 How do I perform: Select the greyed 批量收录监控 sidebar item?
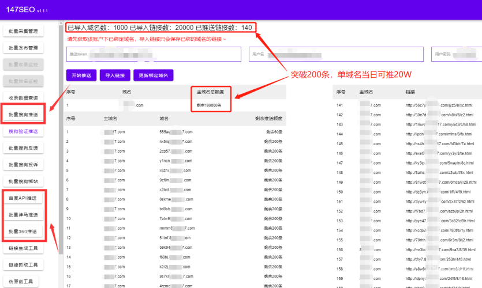[x=23, y=65]
